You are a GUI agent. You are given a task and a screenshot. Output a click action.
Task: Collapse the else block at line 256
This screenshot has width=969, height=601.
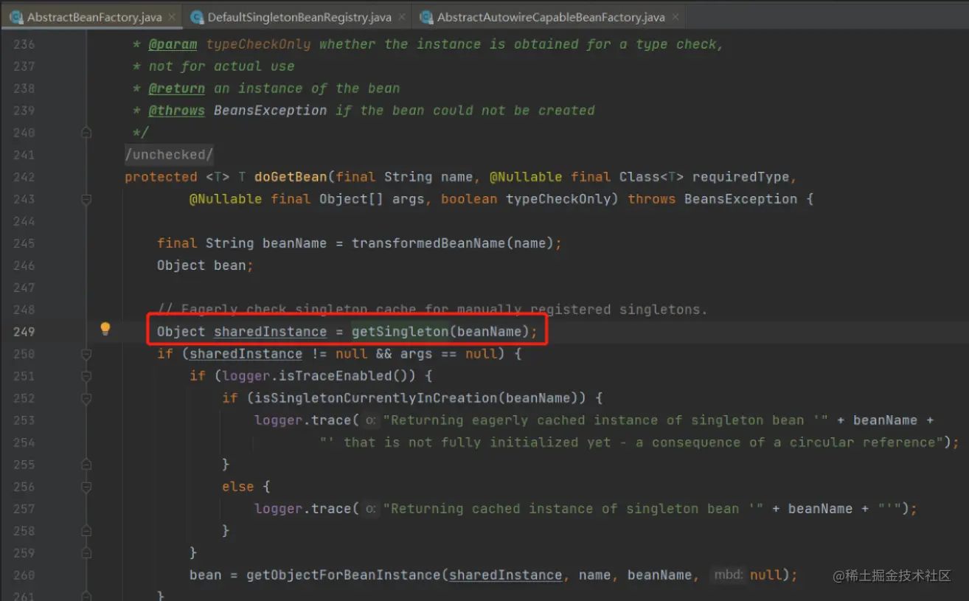click(86, 487)
